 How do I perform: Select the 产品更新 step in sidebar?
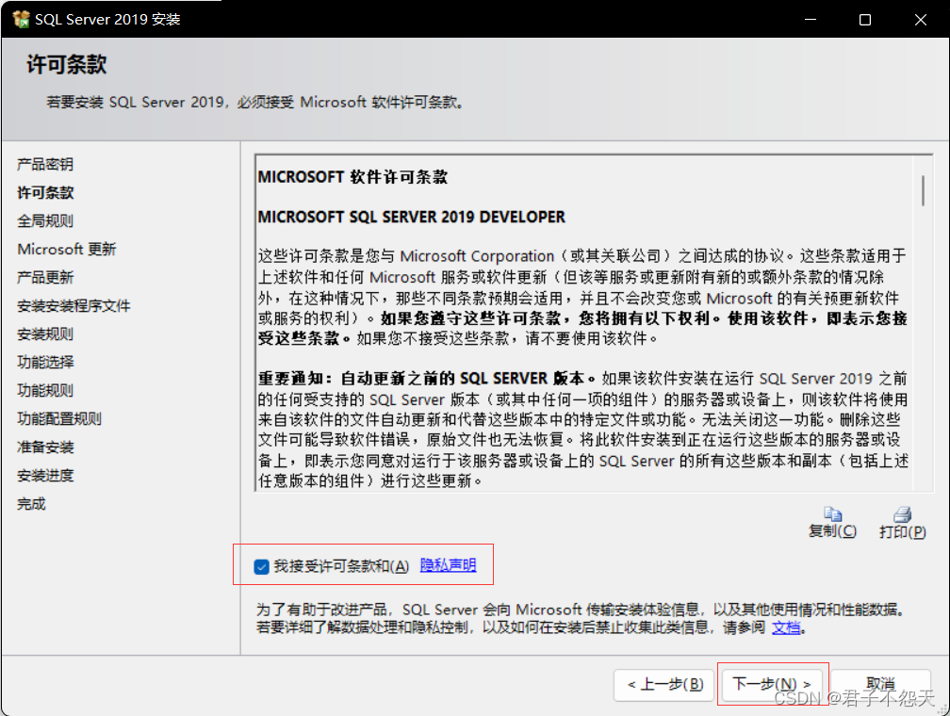tap(45, 277)
